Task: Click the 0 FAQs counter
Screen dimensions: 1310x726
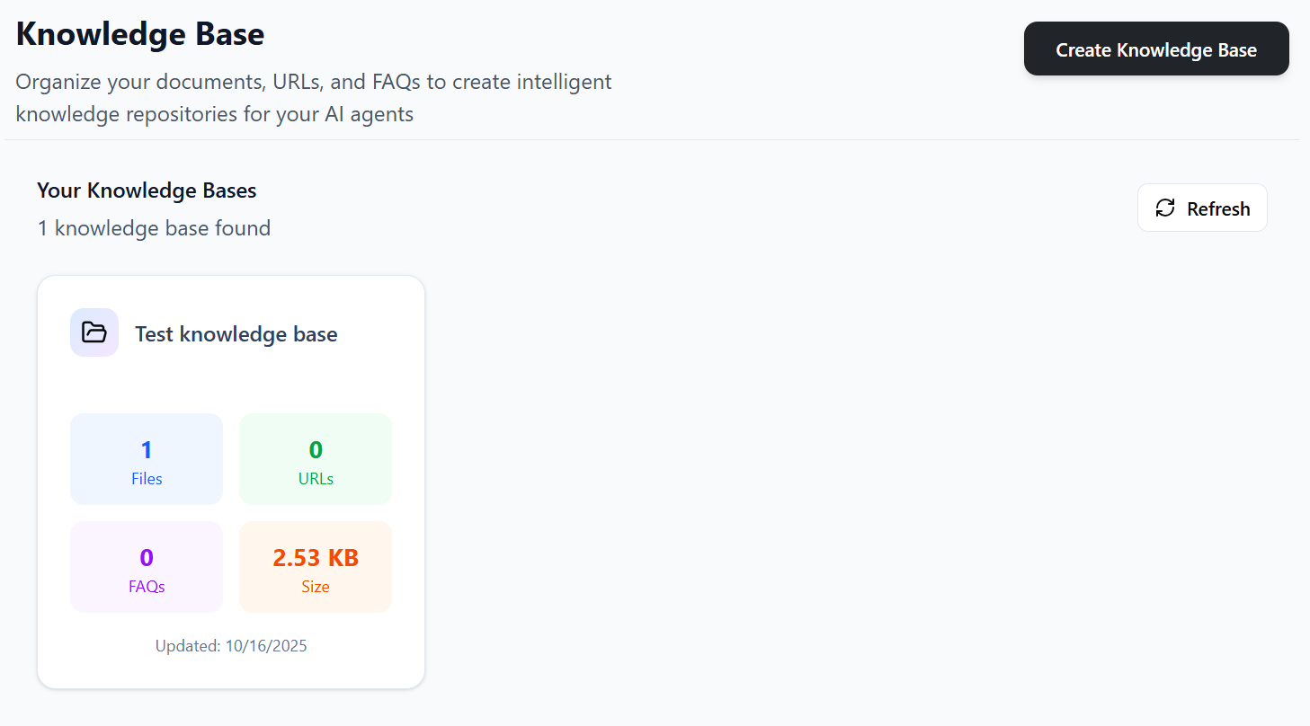Action: [146, 556]
